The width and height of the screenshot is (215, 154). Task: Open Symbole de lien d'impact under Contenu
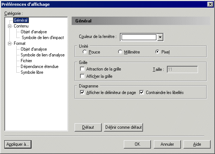click(x=43, y=38)
